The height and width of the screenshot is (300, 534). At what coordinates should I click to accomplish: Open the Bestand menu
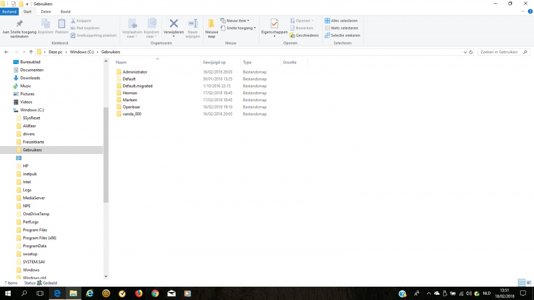[x=9, y=11]
